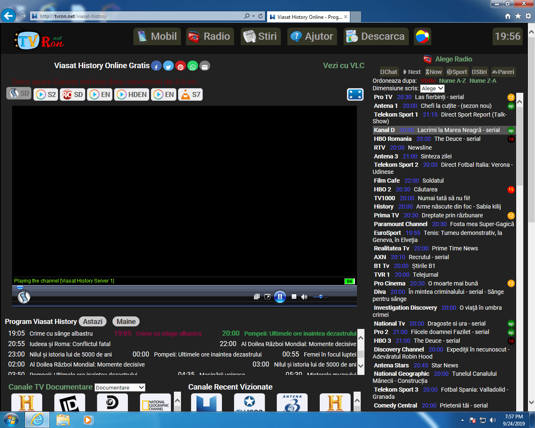Click the Next button in sidebar
This screenshot has height=428, width=535.
[412, 72]
